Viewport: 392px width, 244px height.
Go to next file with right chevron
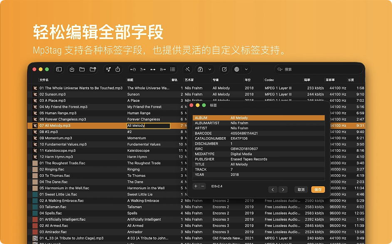[283, 190]
